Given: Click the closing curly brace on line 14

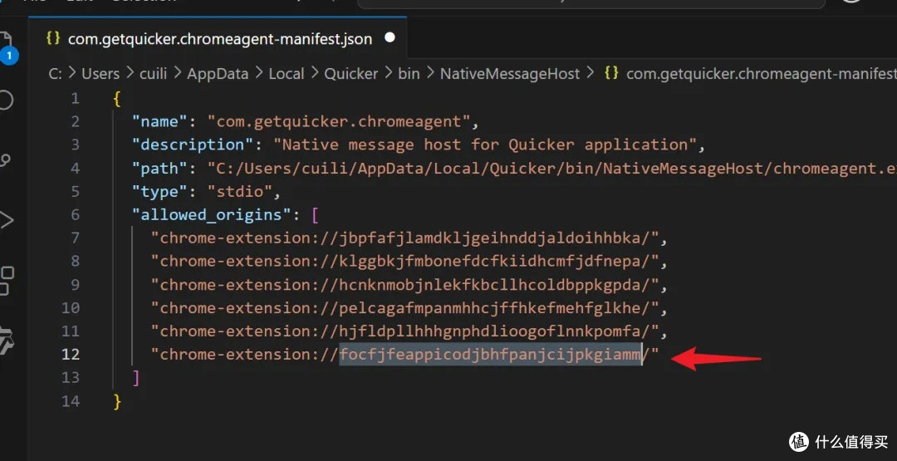Looking at the screenshot, I should click(x=117, y=400).
